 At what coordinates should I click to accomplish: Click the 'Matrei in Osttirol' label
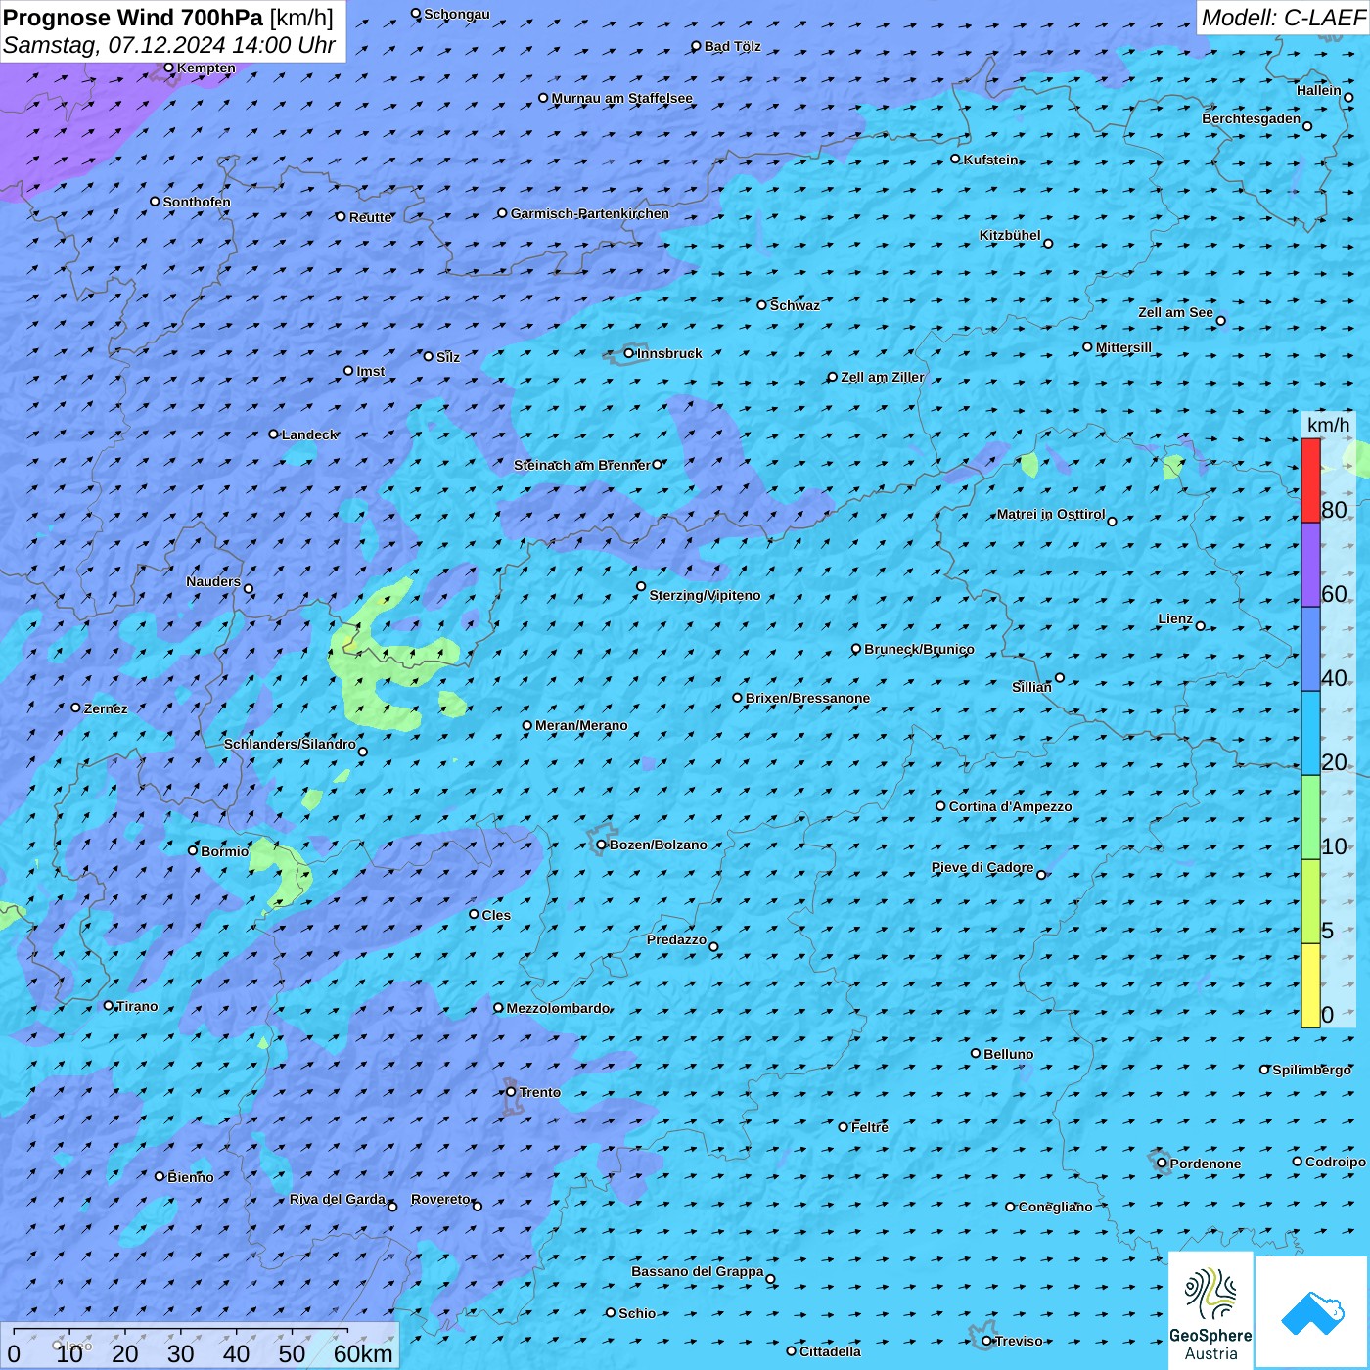coord(1051,514)
